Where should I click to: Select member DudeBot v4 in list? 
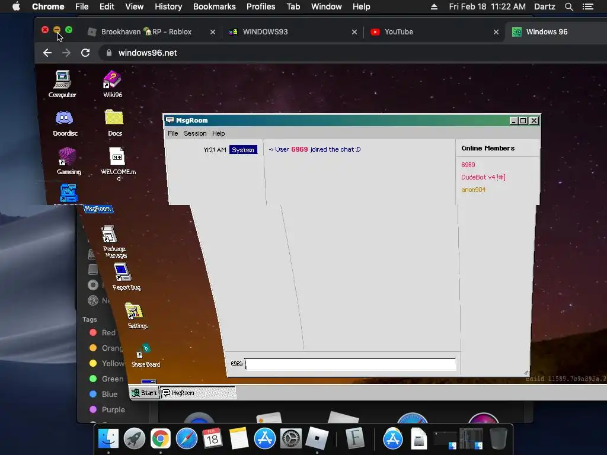[x=483, y=177]
